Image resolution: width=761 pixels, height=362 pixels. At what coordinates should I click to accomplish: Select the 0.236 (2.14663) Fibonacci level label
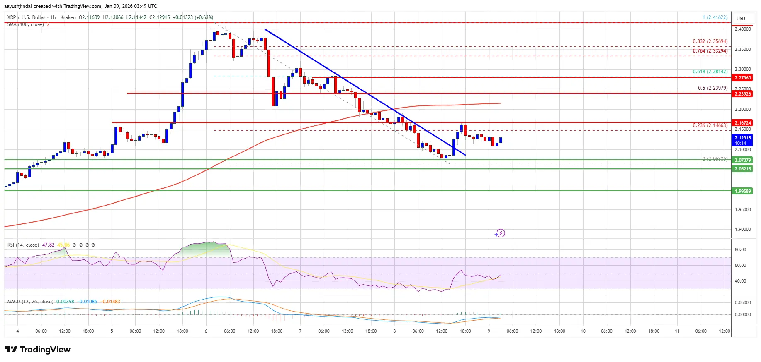tap(710, 125)
